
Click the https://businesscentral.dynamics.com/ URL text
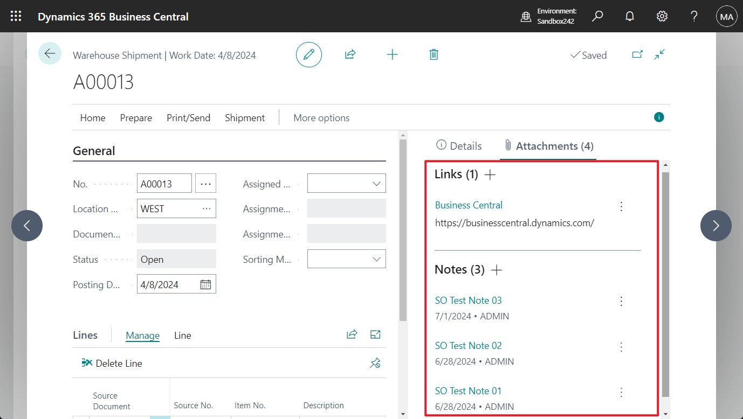click(514, 222)
